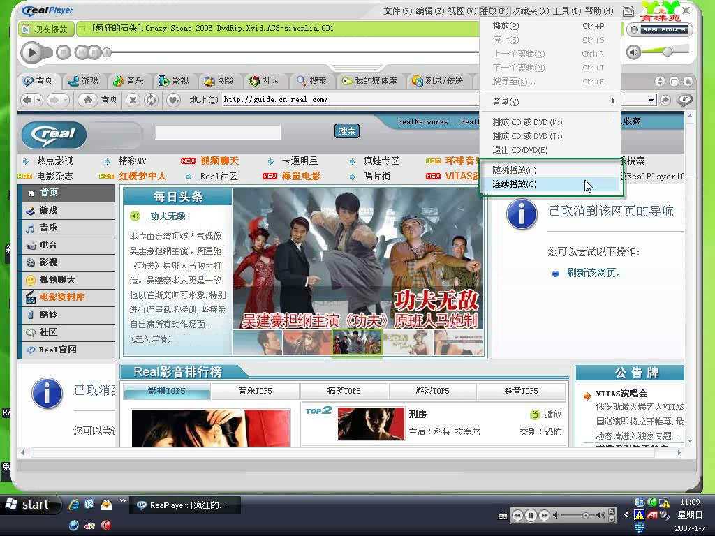Screen dimensions: 715x536
Task: Select the 搞笑TOP5 ranking tab
Action: point(344,391)
